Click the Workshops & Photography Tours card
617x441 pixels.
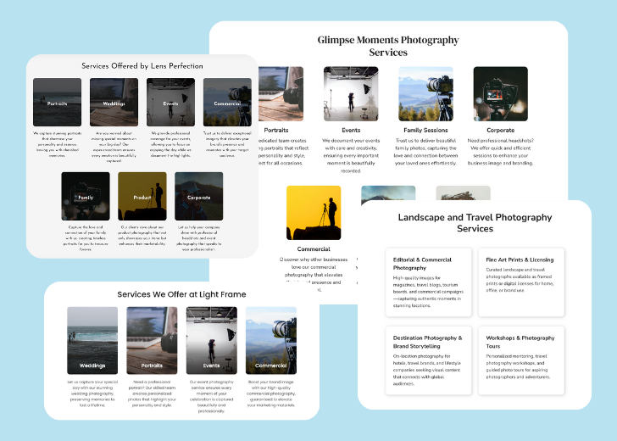pyautogui.click(x=521, y=360)
